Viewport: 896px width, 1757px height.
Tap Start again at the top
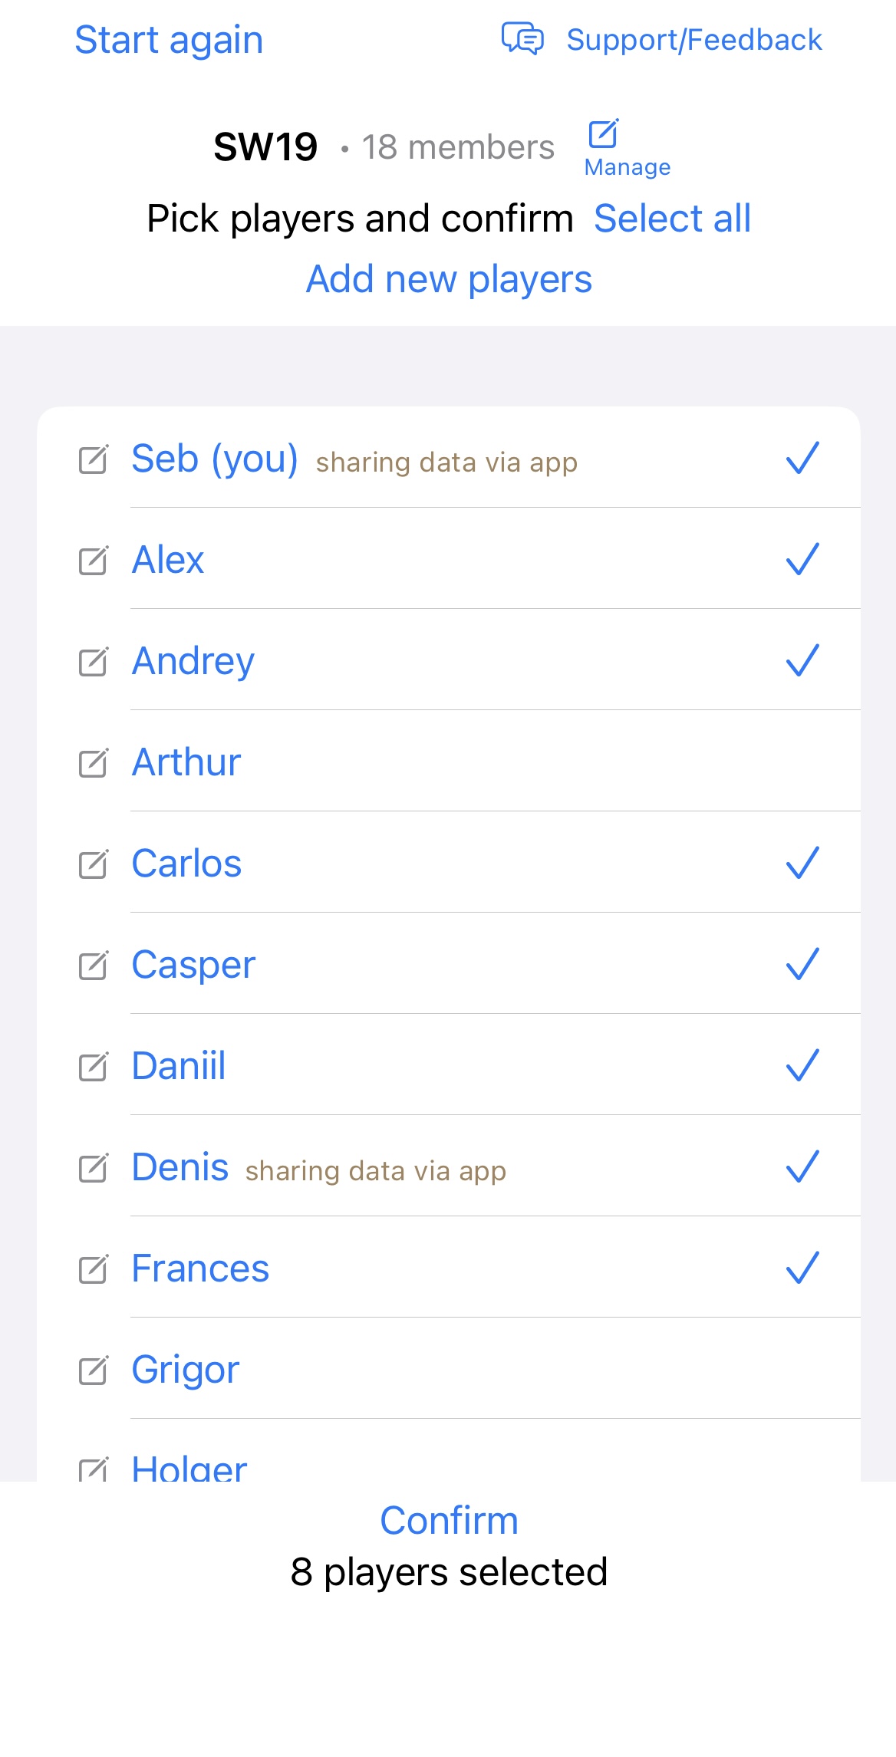pos(169,40)
